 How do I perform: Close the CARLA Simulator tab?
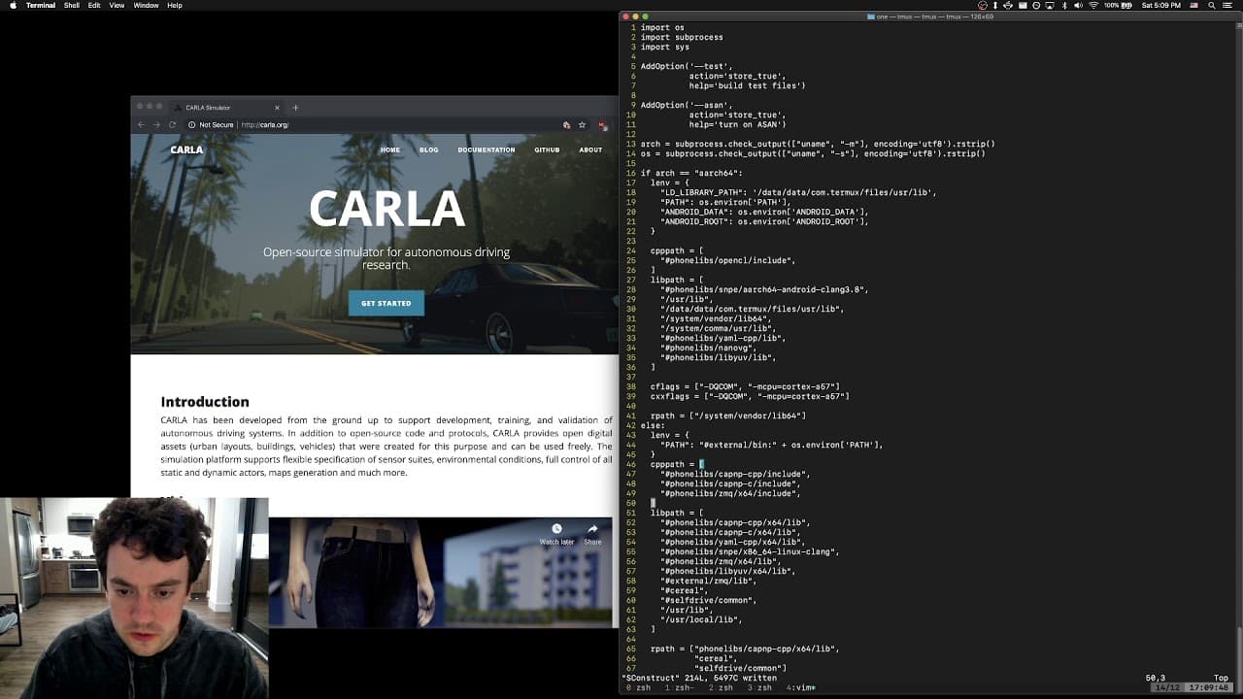277,107
